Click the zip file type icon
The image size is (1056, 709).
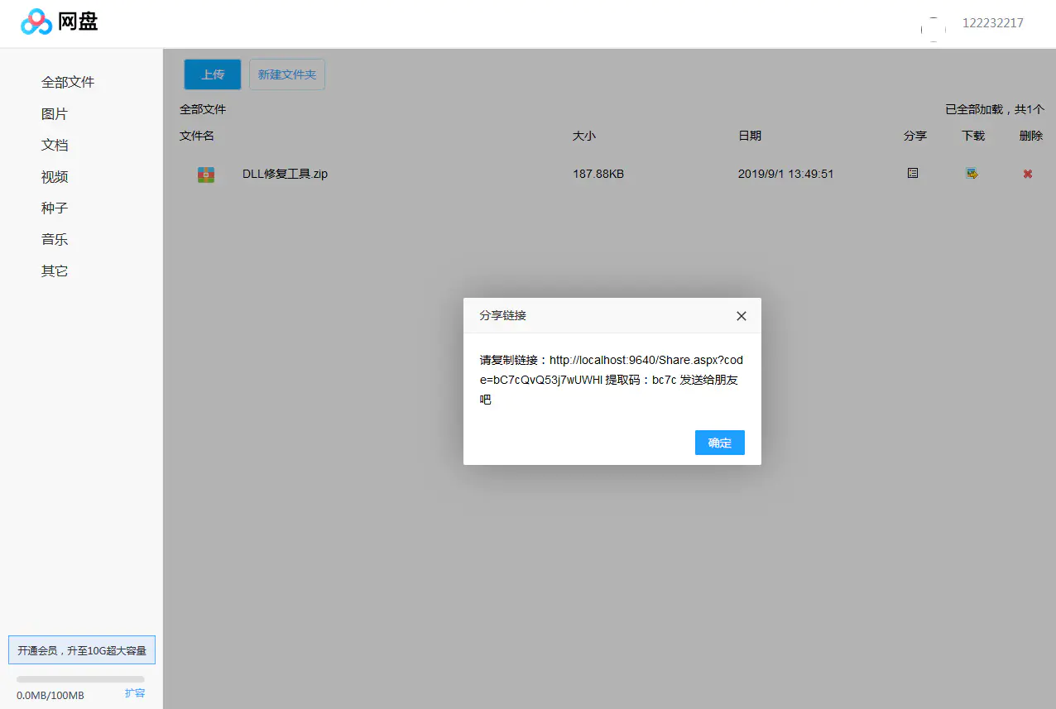click(x=205, y=174)
